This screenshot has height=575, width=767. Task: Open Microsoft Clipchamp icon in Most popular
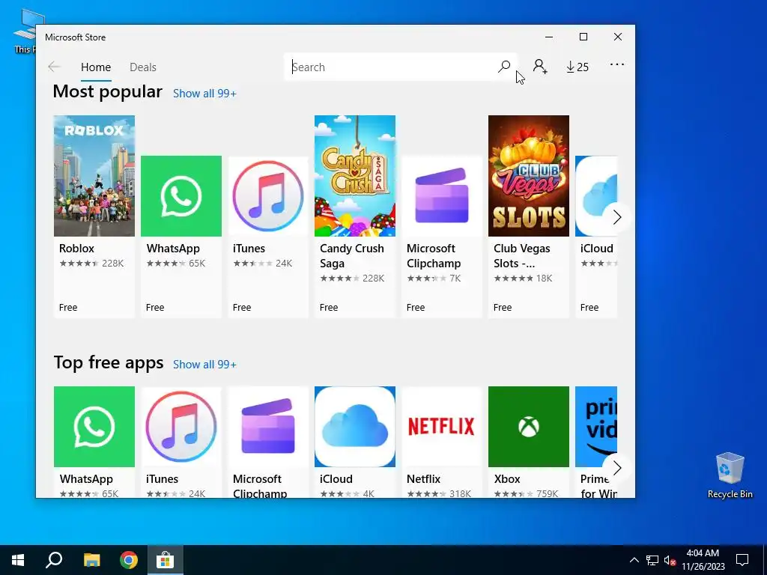click(442, 196)
